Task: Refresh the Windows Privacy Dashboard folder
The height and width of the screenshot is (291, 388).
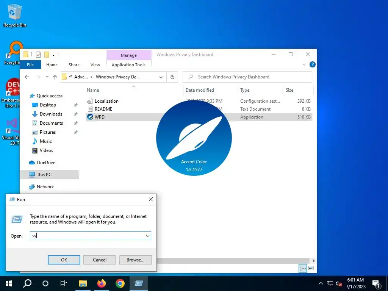Action: pyautogui.click(x=172, y=77)
